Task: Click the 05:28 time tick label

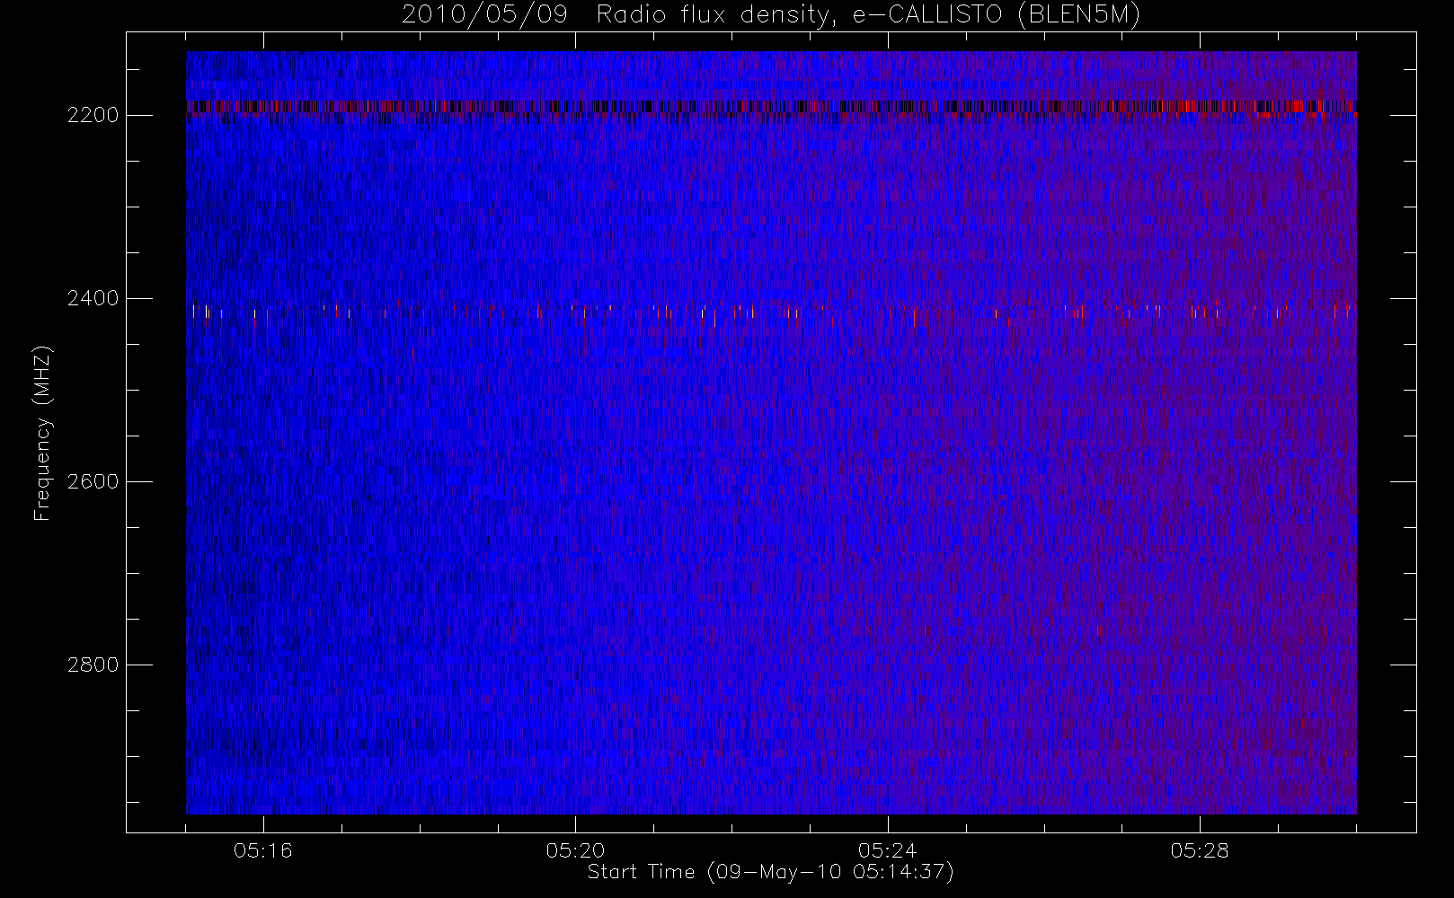Action: [x=1199, y=850]
